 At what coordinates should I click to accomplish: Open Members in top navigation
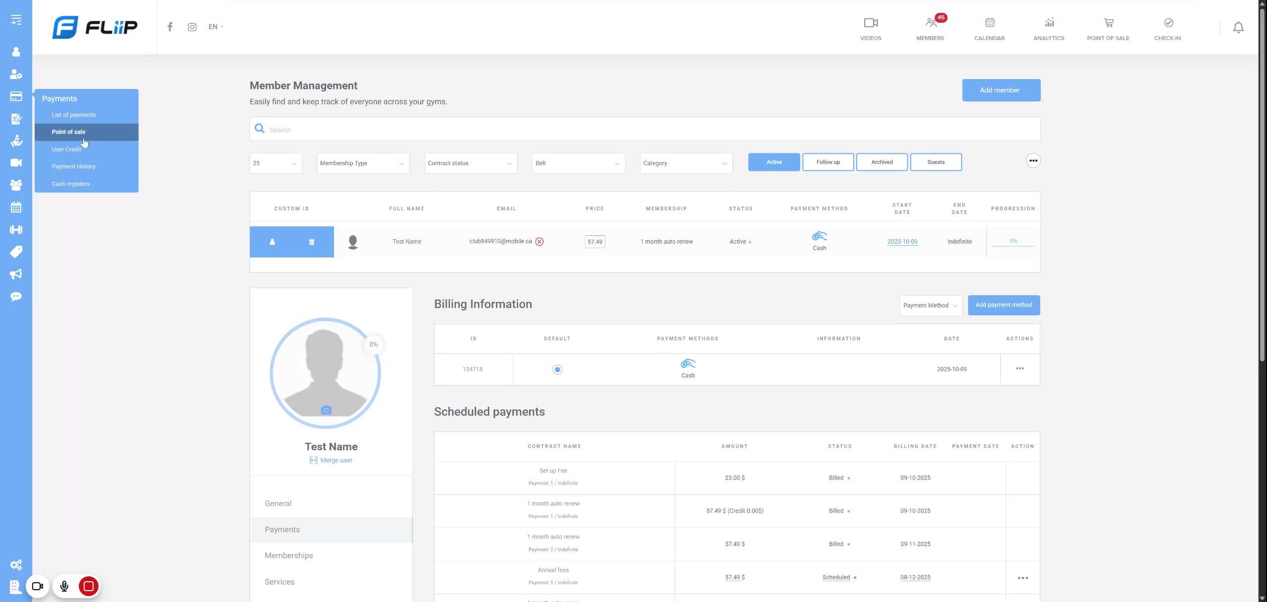coord(930,29)
